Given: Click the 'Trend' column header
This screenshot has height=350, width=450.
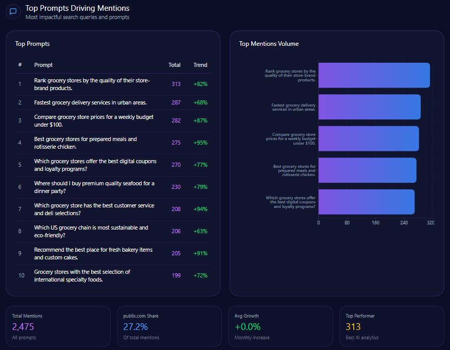Looking at the screenshot, I should point(200,65).
